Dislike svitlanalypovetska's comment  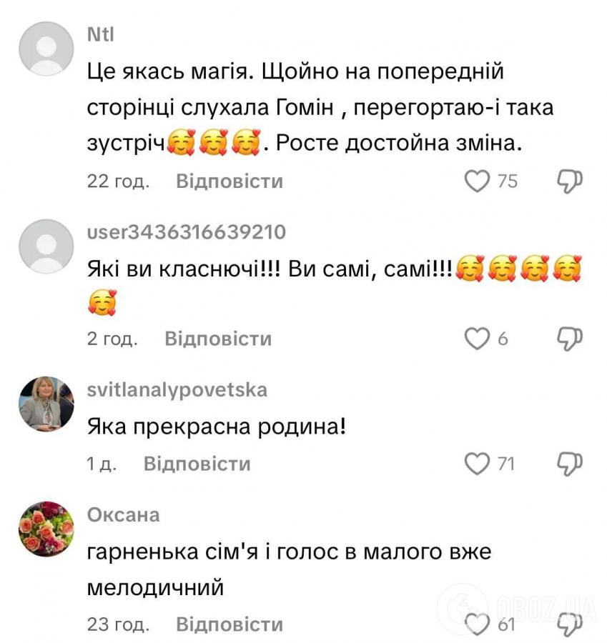(570, 464)
